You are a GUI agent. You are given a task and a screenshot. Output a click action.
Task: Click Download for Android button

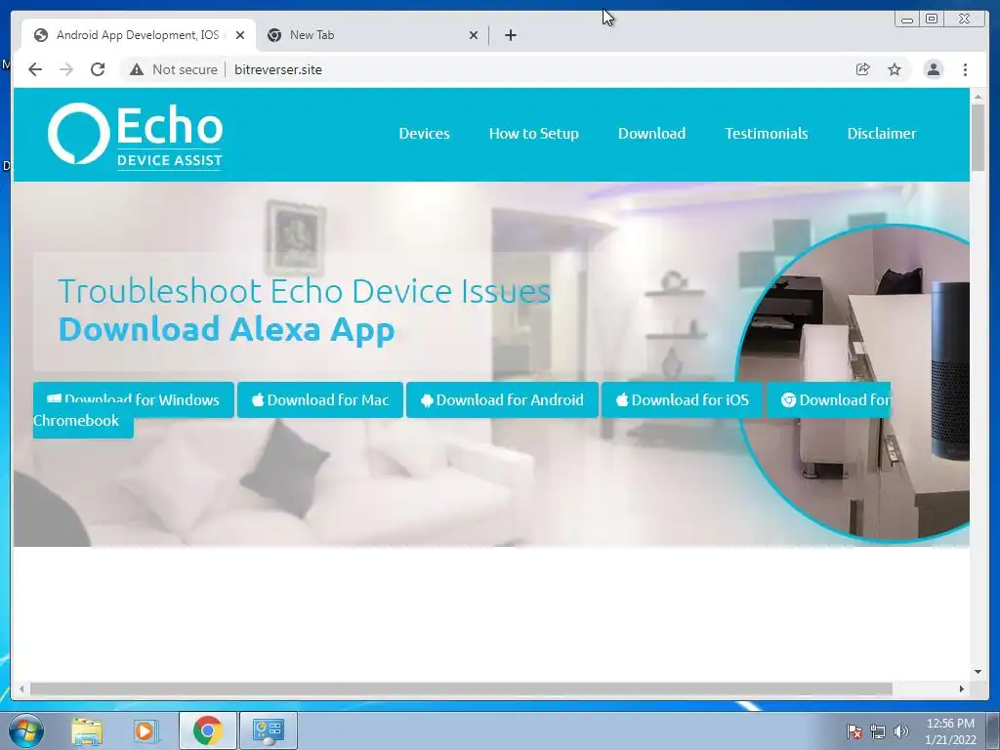point(502,399)
